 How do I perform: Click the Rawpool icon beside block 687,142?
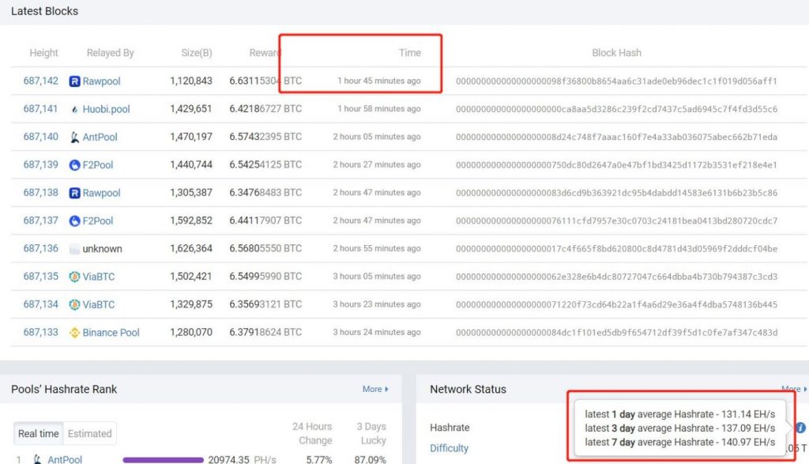(x=75, y=81)
